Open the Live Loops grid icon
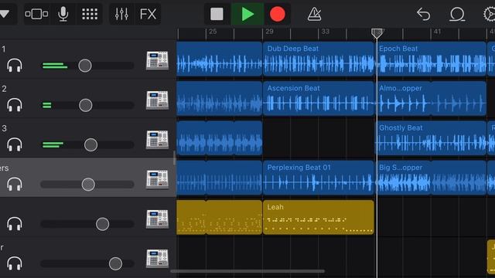 [90, 14]
